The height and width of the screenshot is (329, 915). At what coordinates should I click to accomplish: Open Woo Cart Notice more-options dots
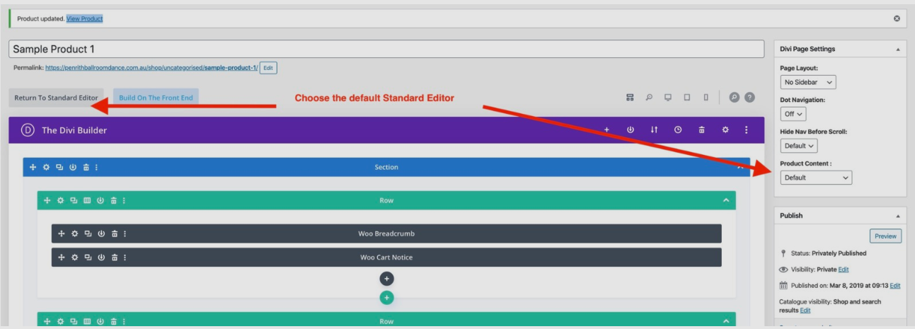click(x=125, y=257)
